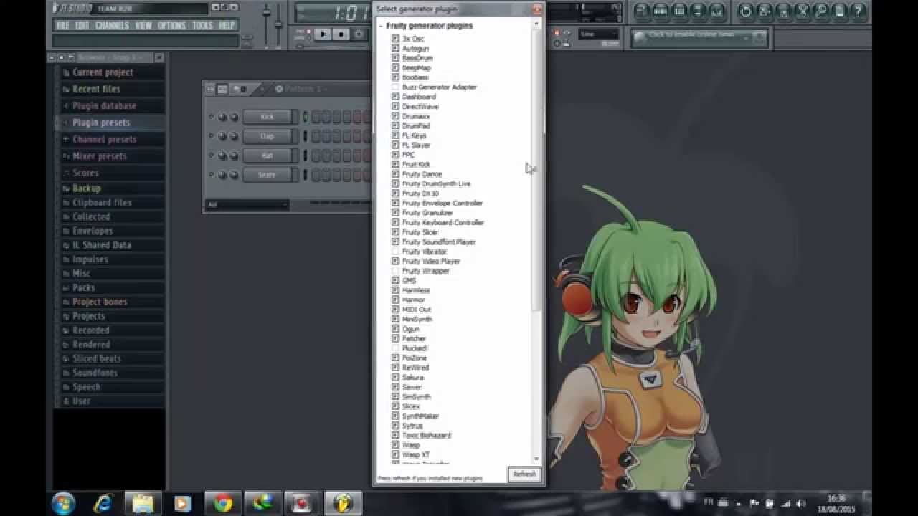Viewport: 918px width, 516px height.
Task: Open the CHANNELS menu
Action: (112, 25)
